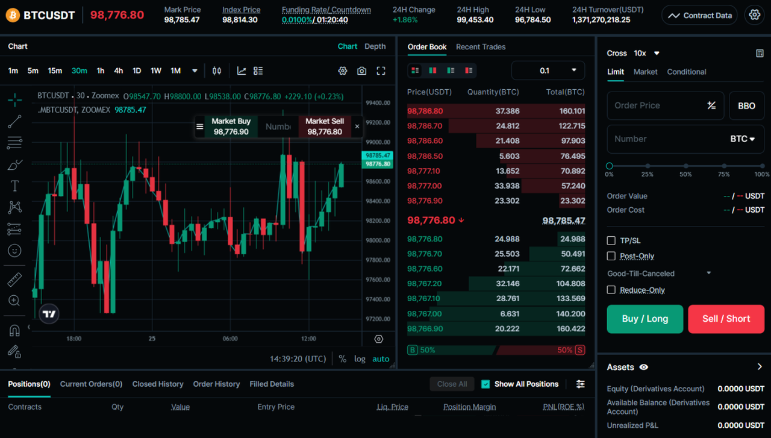The height and width of the screenshot is (438, 771).
Task: Open Closed History tab
Action: [158, 384]
